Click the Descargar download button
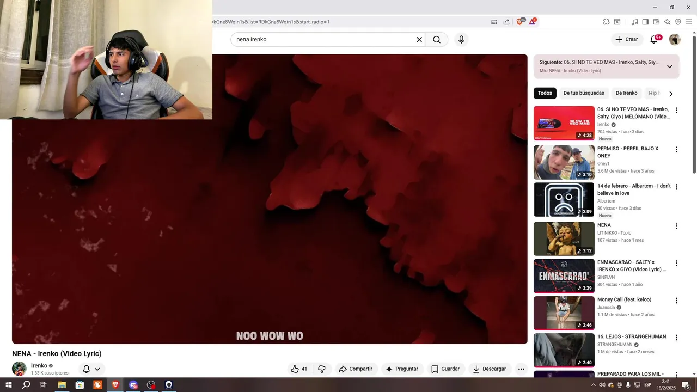 point(489,369)
